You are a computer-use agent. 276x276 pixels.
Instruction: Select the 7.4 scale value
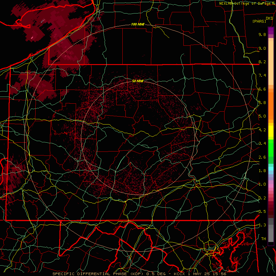coord(262,75)
